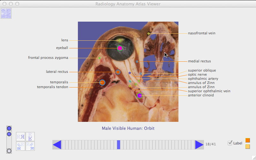The image size is (256, 160).
Task: Click the lateral rectus orange marker
Action: [118, 72]
